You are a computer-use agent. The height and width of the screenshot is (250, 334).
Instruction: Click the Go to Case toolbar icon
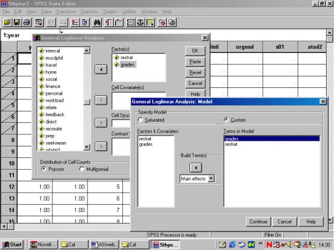pos(75,22)
